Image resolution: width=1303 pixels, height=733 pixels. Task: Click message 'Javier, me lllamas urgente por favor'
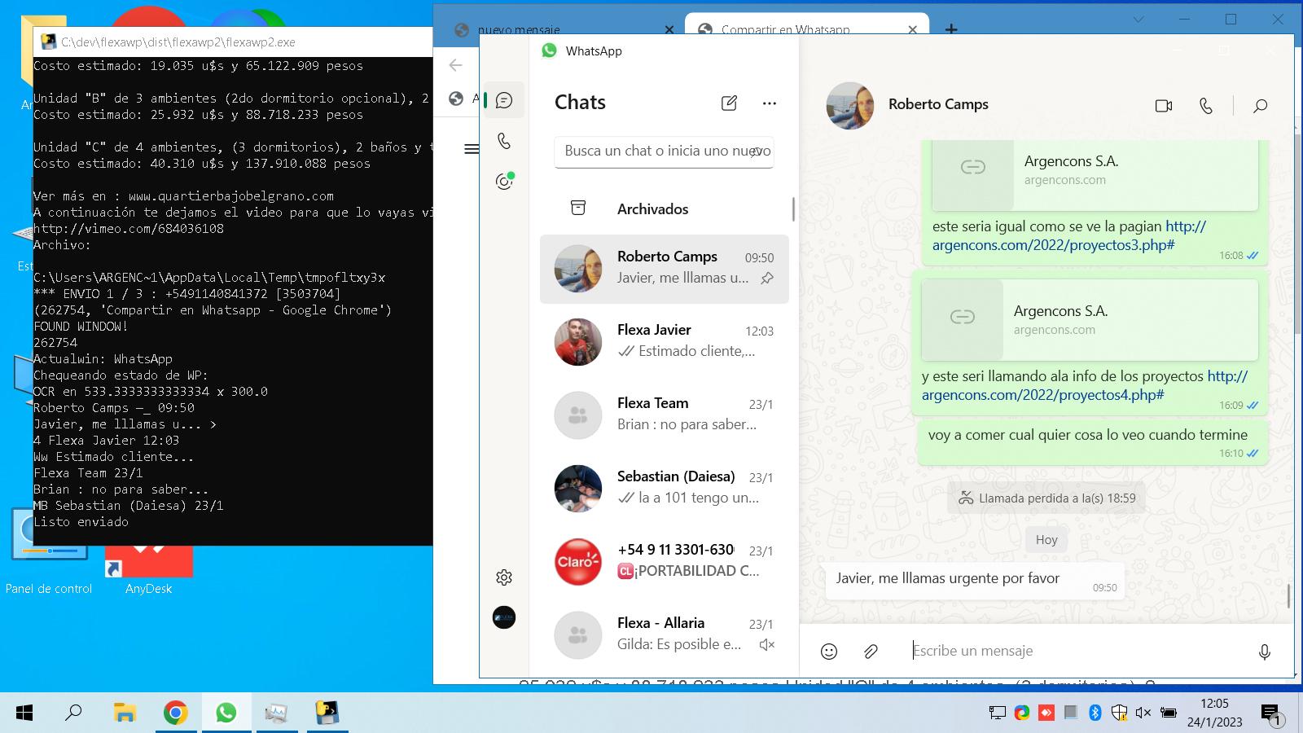point(975,581)
